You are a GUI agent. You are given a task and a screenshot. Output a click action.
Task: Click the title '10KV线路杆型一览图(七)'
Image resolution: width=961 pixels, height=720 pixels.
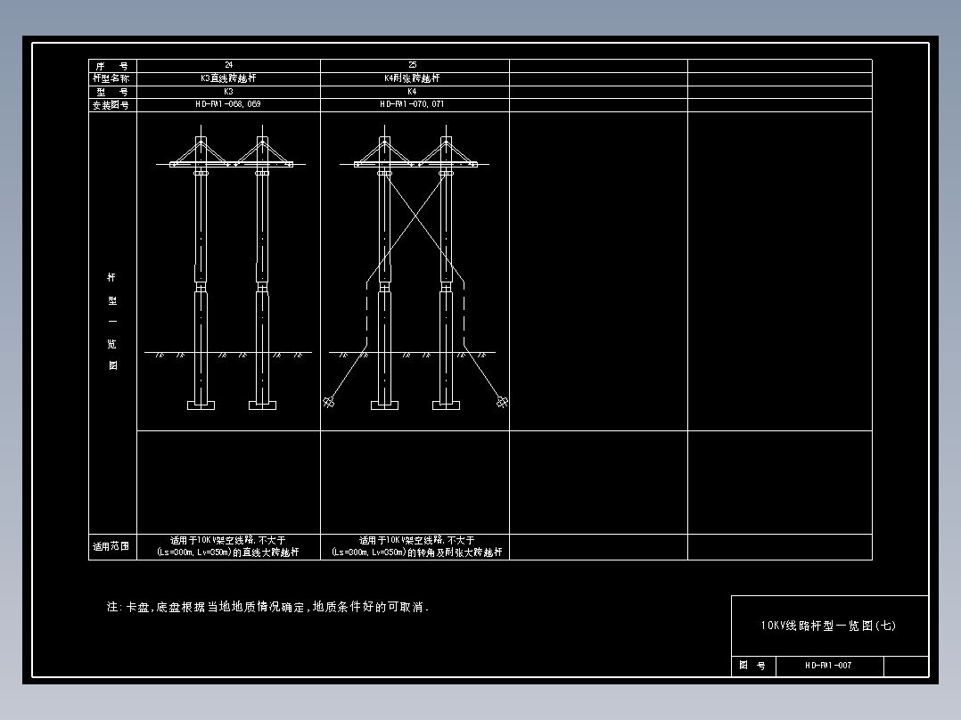(829, 626)
